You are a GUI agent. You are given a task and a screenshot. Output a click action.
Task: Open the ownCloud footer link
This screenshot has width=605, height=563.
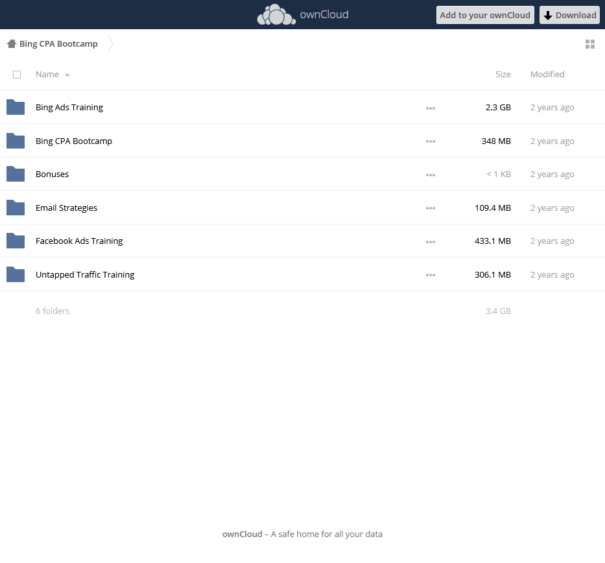(243, 534)
